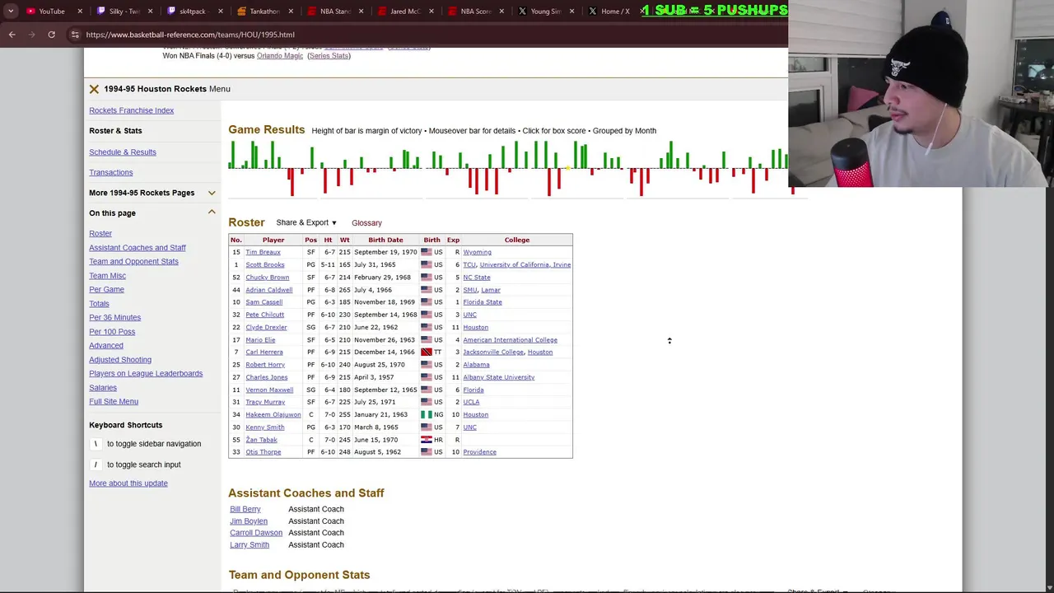
Task: Open Clyde Drexler player page
Action: click(266, 328)
